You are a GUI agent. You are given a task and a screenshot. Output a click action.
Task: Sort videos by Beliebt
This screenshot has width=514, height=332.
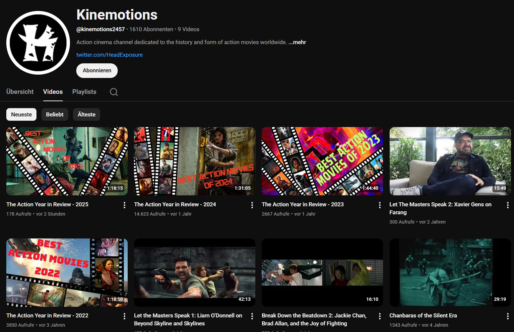click(55, 114)
